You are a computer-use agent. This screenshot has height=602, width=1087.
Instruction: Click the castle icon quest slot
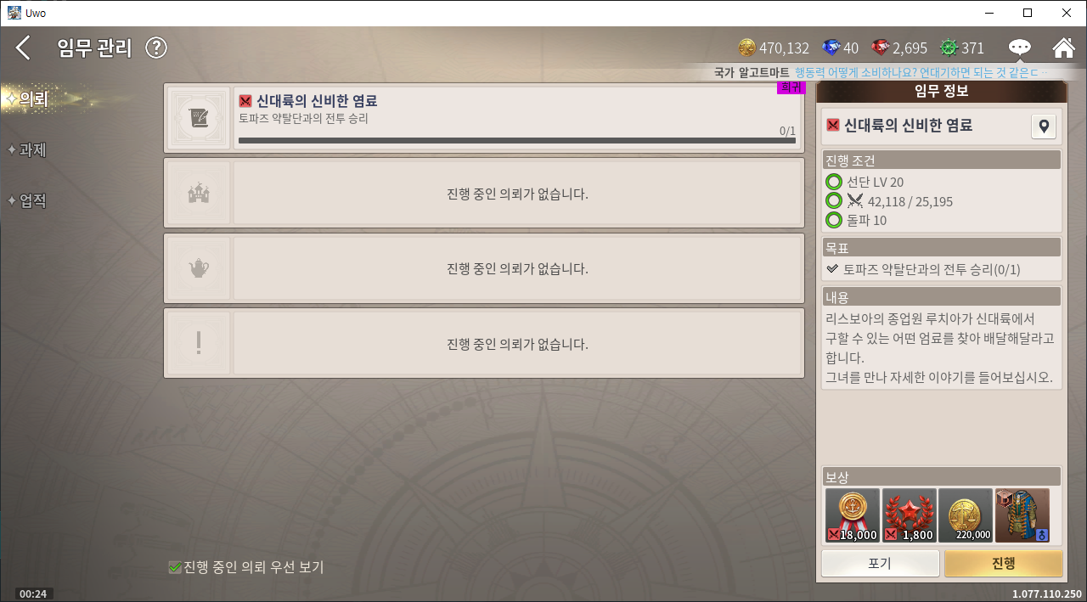[x=199, y=193]
